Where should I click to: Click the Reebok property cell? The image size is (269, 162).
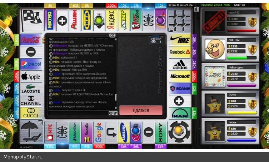coord(180,52)
